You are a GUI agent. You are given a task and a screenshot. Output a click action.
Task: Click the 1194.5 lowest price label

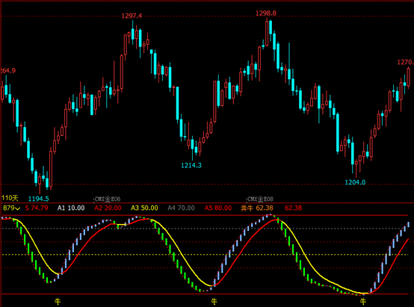click(39, 199)
